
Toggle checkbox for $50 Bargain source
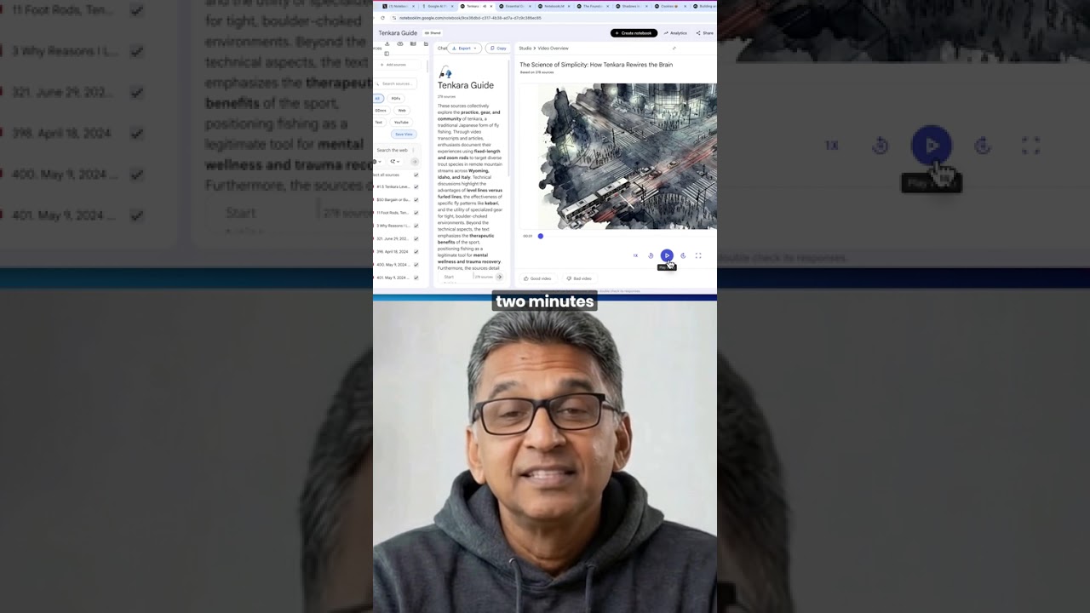(x=416, y=200)
